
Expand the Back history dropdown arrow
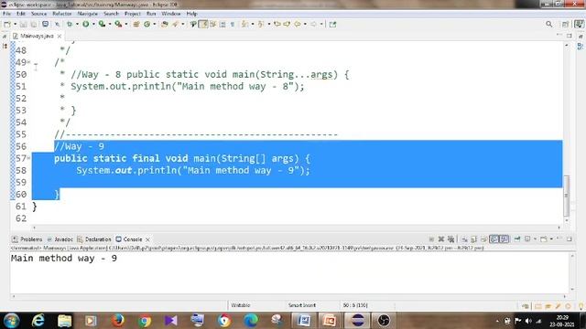(305, 25)
